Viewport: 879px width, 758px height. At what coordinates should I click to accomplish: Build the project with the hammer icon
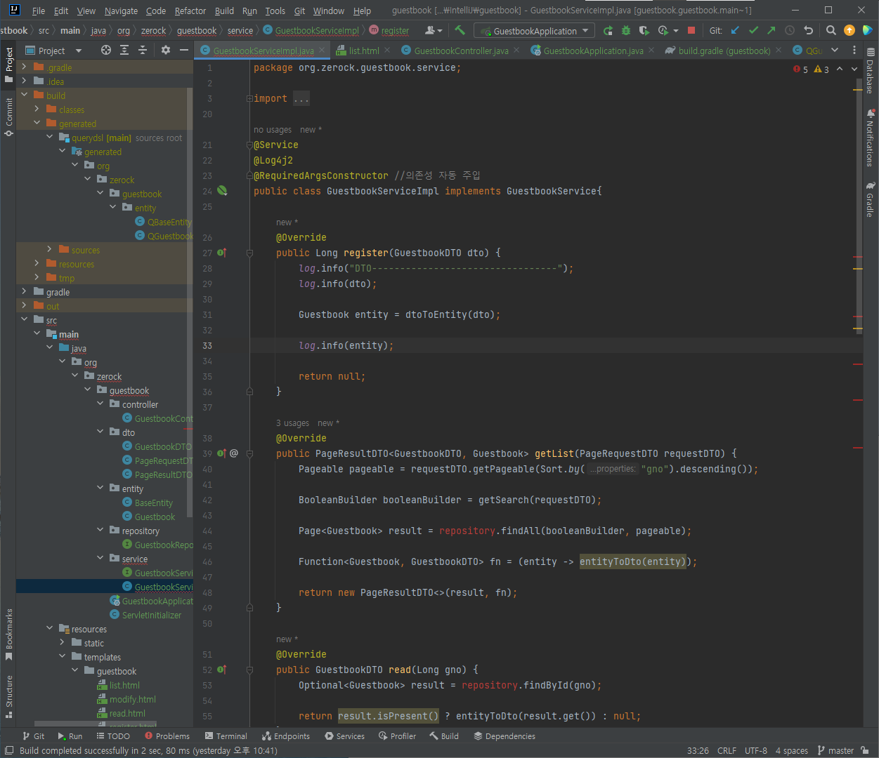[x=460, y=30]
